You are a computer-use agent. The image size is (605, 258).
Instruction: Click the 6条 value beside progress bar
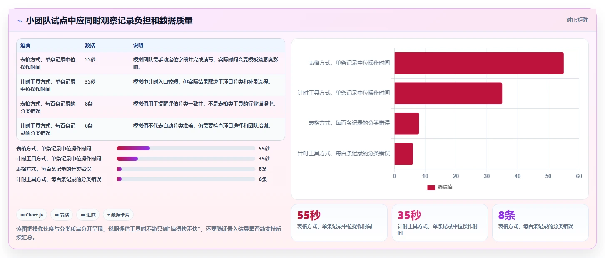263,179
